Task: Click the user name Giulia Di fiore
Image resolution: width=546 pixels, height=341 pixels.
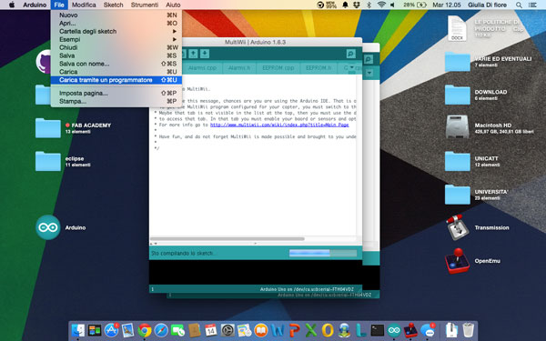Action: pyautogui.click(x=487, y=5)
